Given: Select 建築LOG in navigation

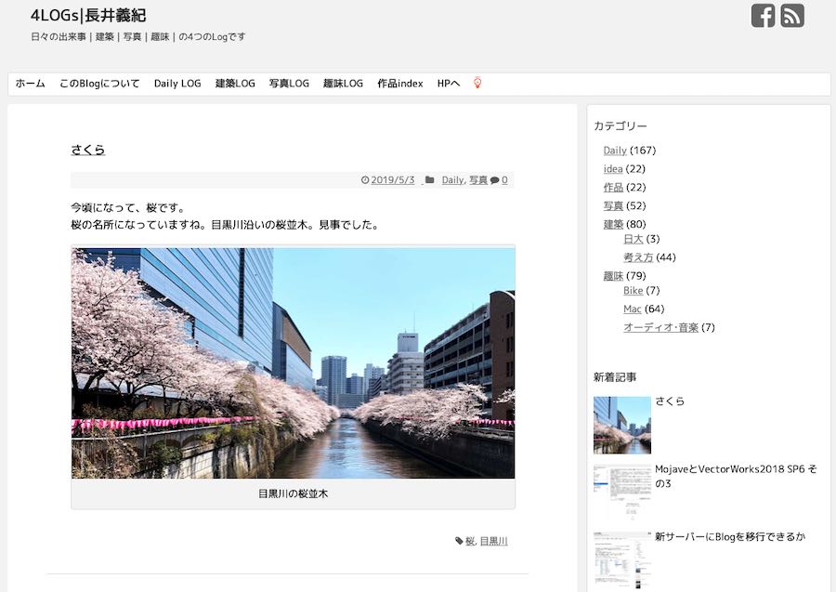Looking at the screenshot, I should (x=235, y=84).
